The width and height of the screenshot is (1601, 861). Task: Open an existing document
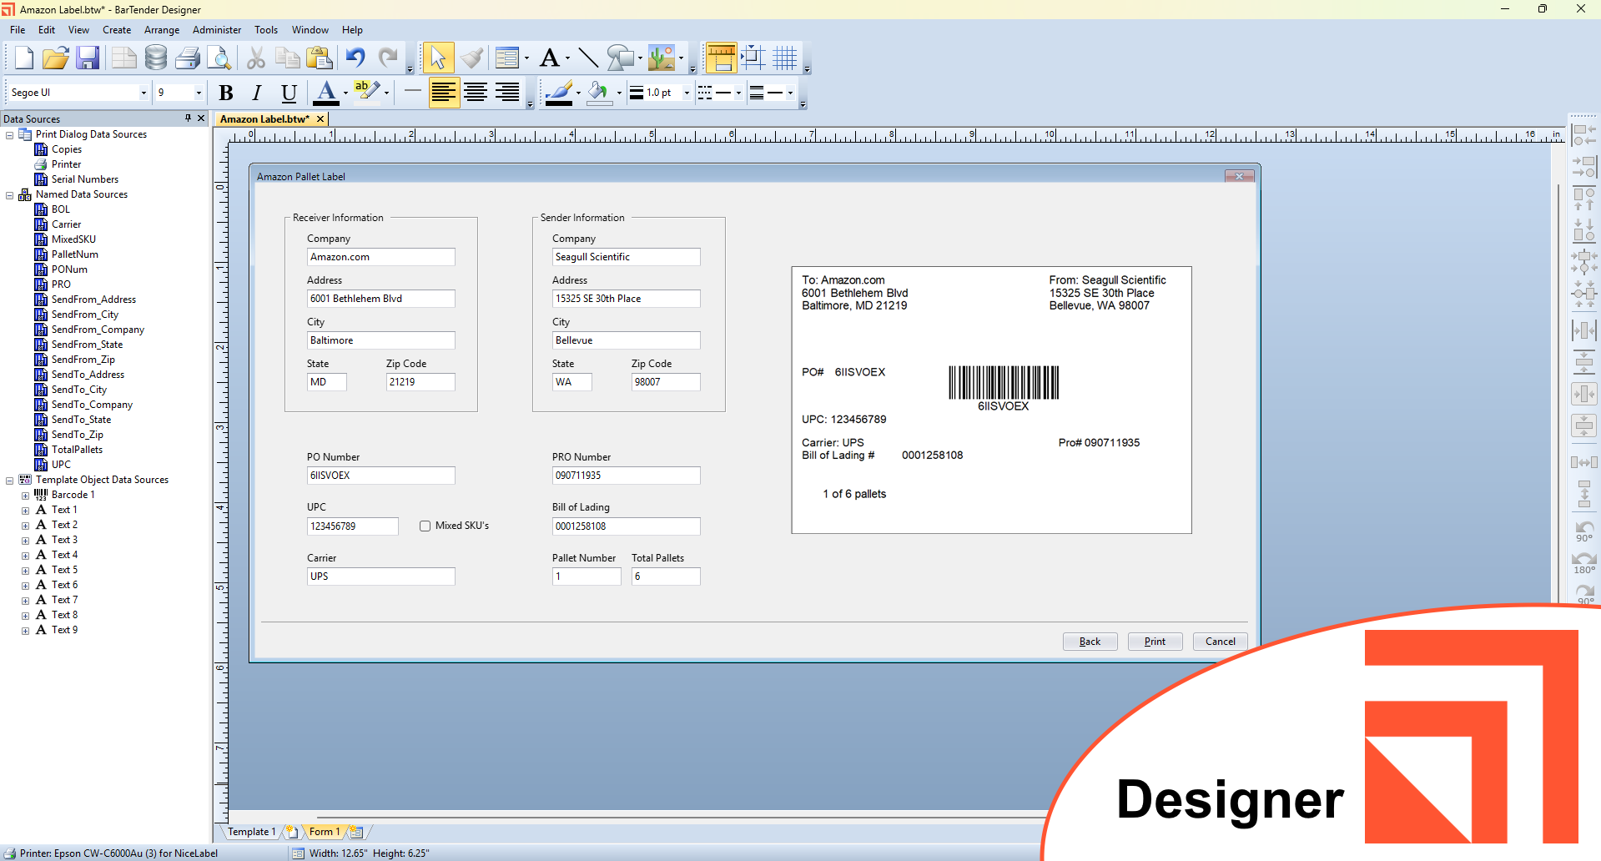[x=56, y=58]
